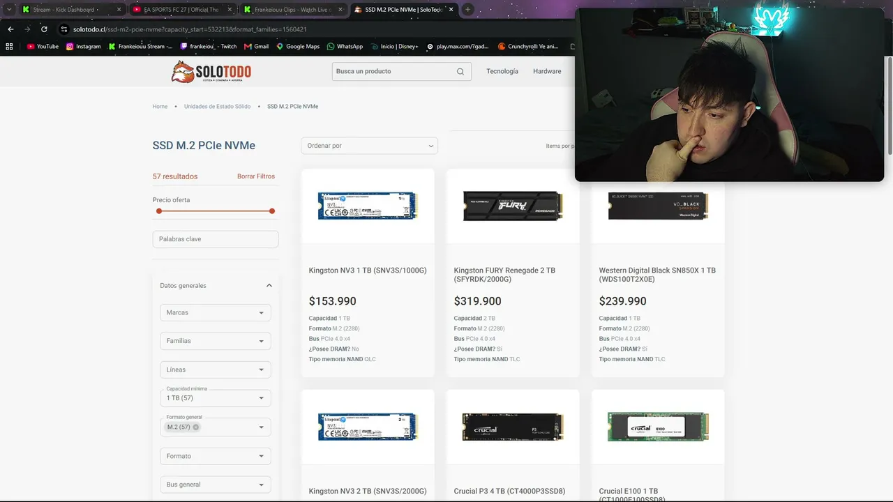Open the Kingston NV3 2 TB product title
The height and width of the screenshot is (502, 893).
click(368, 491)
